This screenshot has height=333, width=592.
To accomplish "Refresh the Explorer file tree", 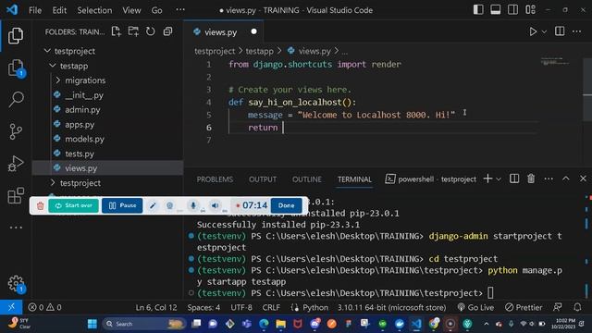I will (150, 31).
